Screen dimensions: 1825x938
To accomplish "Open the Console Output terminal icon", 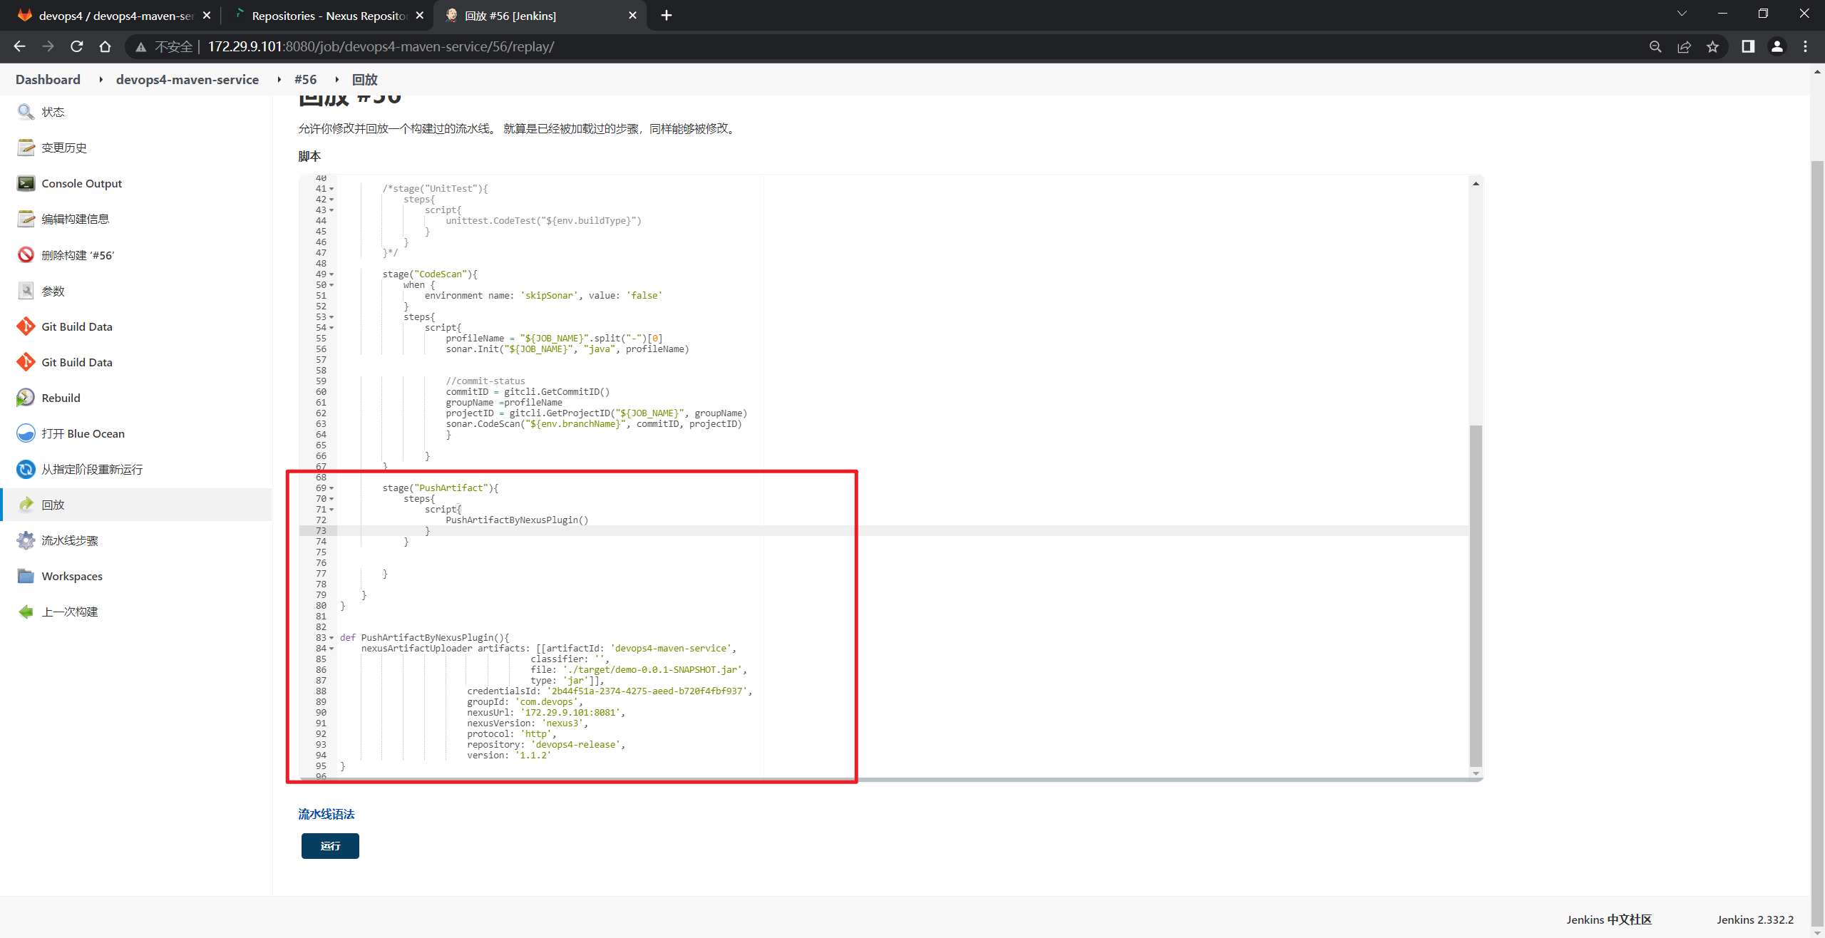I will [x=26, y=183].
